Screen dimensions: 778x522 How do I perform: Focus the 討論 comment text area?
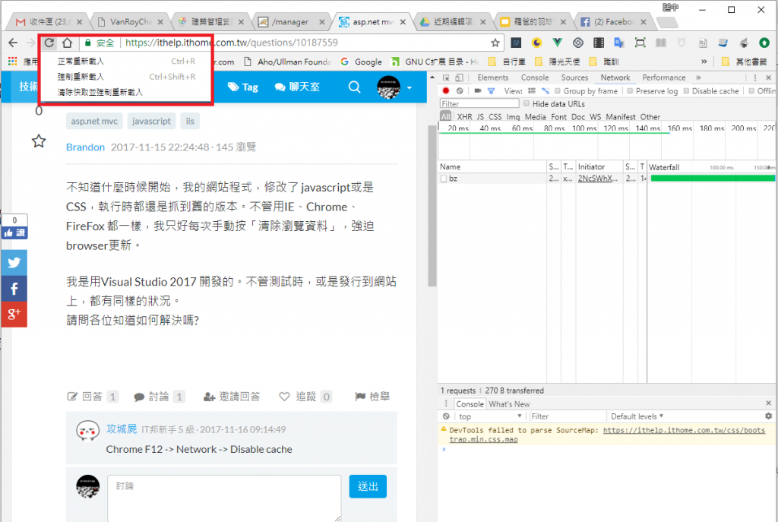(x=224, y=498)
